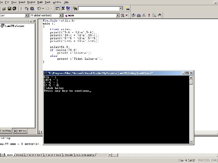This screenshot has width=218, height=163.
Task: Click output pane horizontal scroll left arrow
Action: pyautogui.click(x=110, y=155)
